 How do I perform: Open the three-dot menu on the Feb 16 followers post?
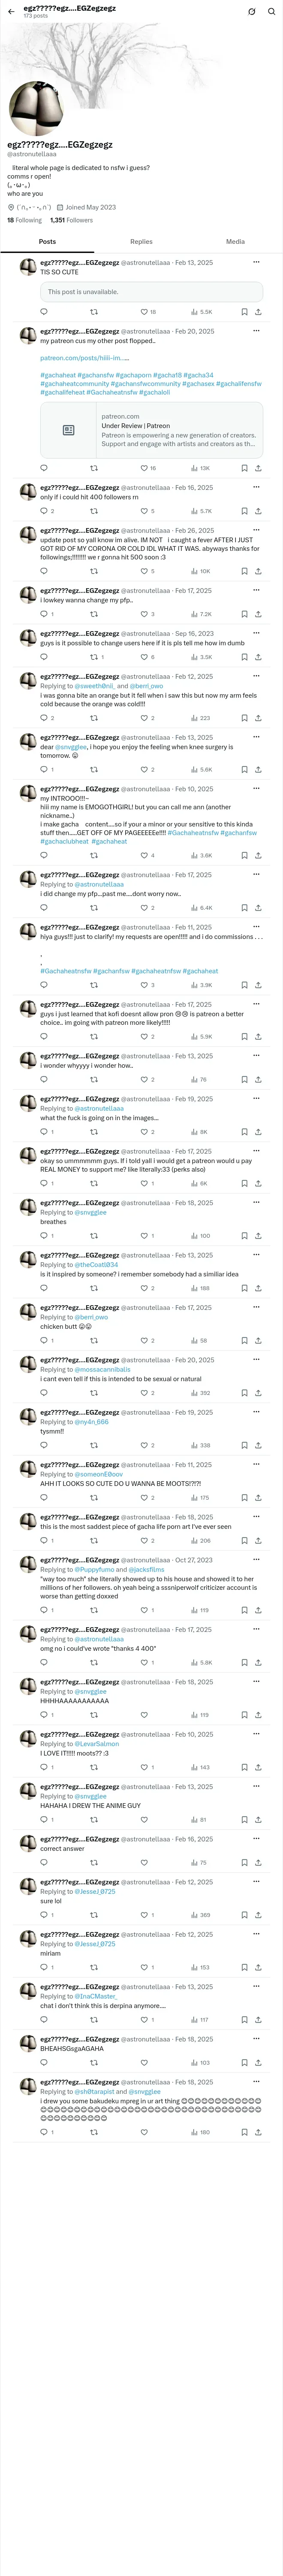pos(256,487)
